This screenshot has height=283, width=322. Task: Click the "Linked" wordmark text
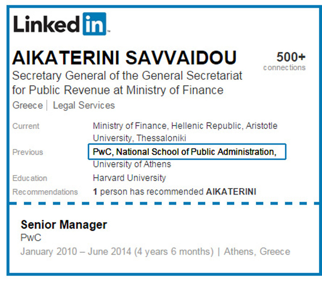click(x=47, y=24)
